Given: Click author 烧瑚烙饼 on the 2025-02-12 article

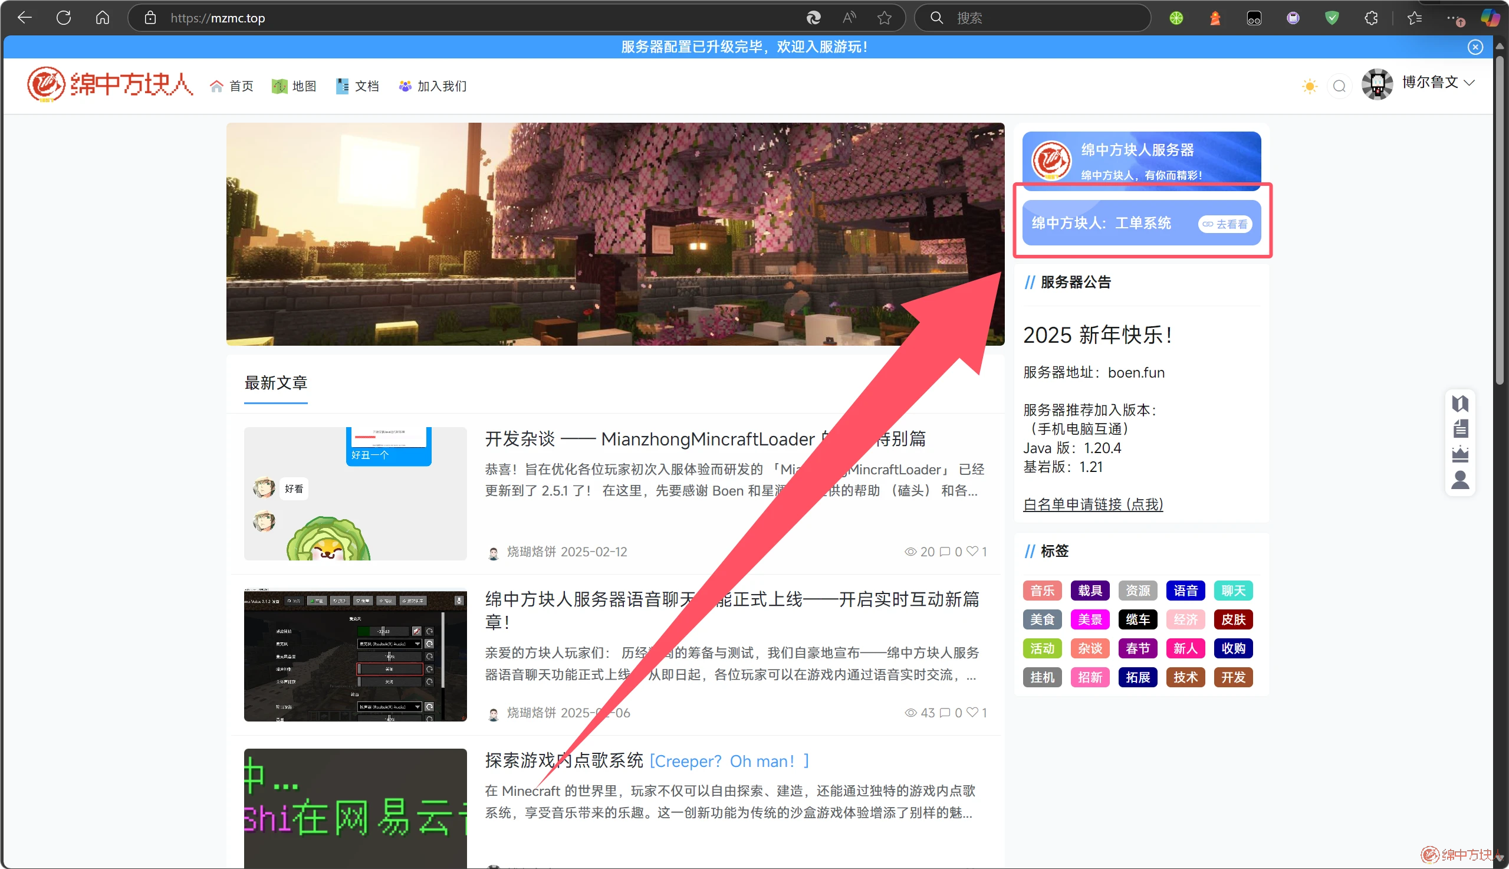Looking at the screenshot, I should [x=532, y=552].
